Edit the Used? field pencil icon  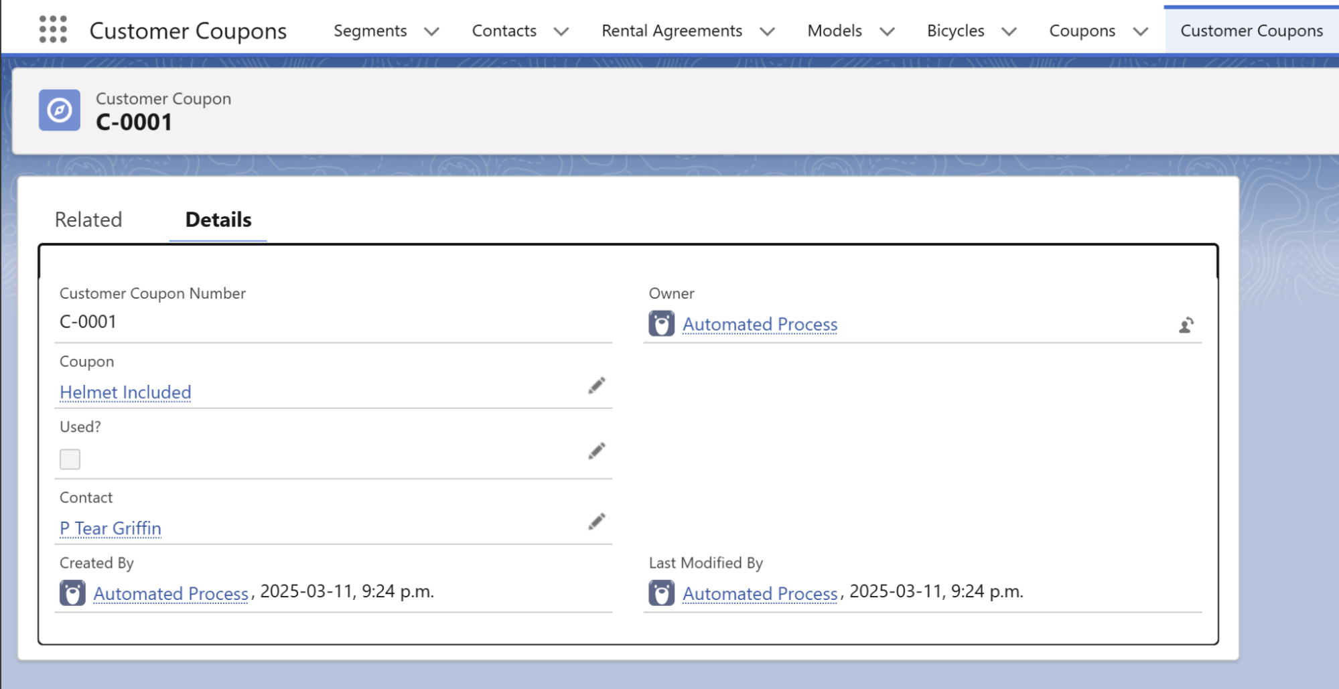pos(596,451)
